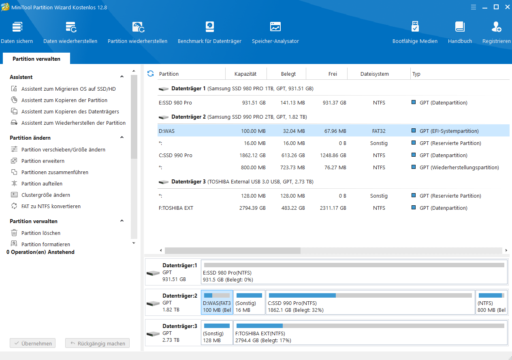Select E:SSD 980 Pro partition row
The width and height of the screenshot is (512, 360).
[x=333, y=102]
